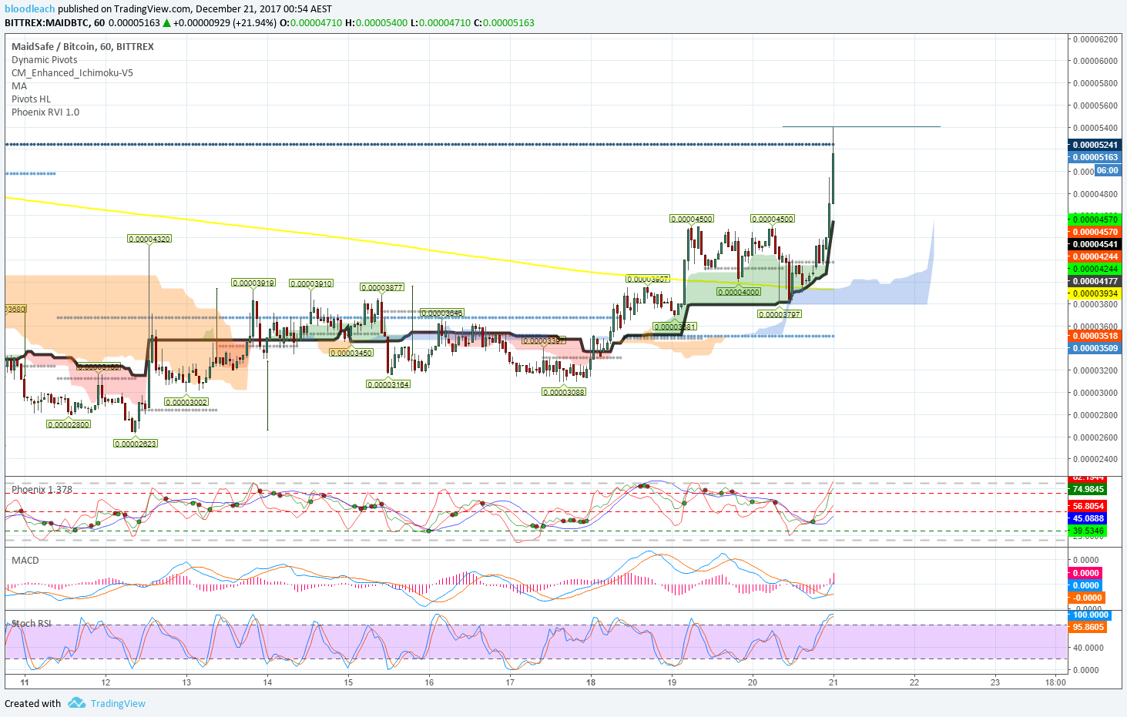Click the 39.5346 Phoenix value label
The image size is (1127, 717).
pyautogui.click(x=1088, y=531)
